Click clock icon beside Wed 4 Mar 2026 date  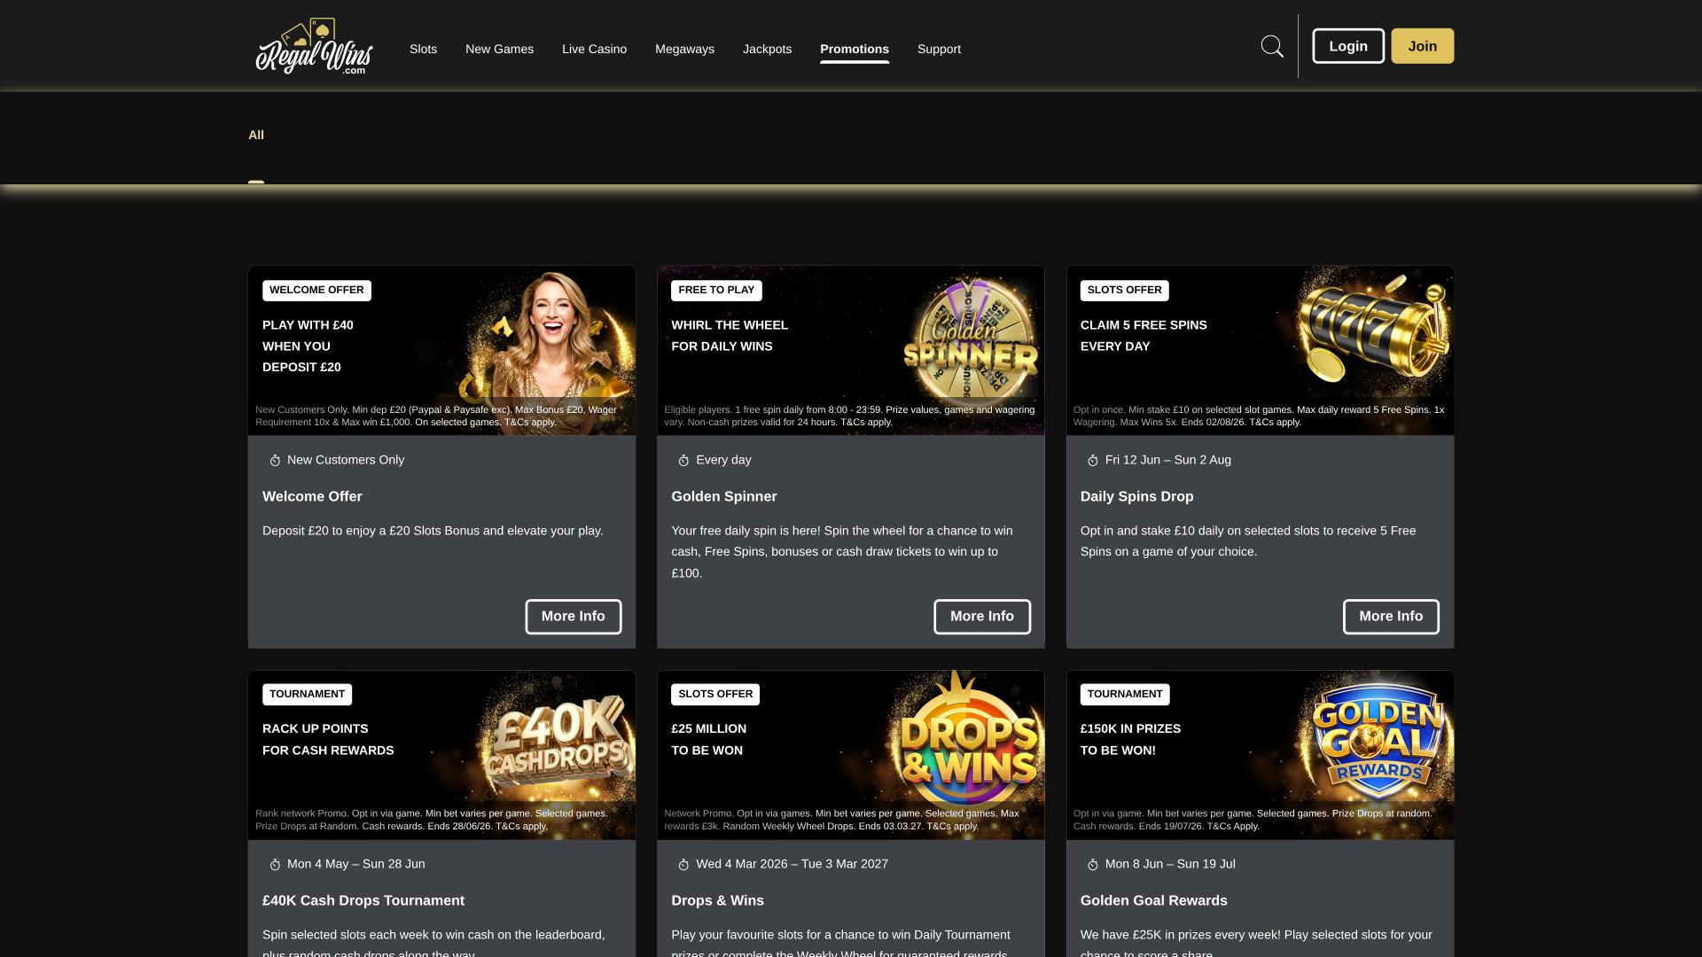tap(683, 865)
